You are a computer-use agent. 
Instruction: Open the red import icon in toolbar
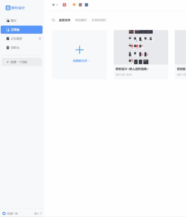(x=64, y=5)
